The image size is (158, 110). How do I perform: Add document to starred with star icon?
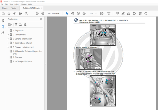pos(9,13)
